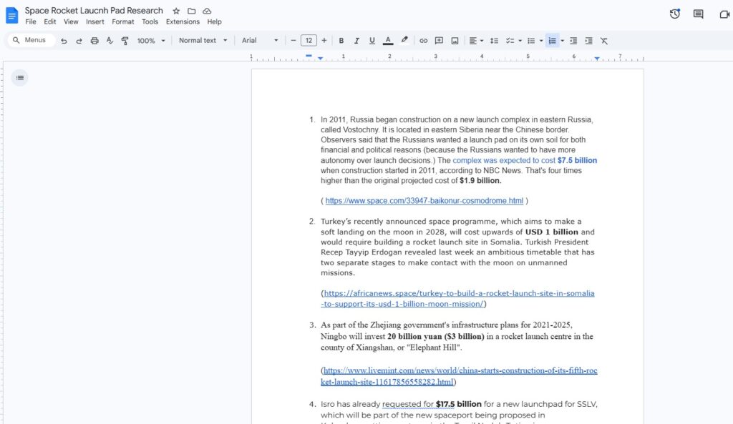Viewport: 733px width, 424px height.
Task: Click the bold text "$1.9 billion."
Action: coord(480,181)
